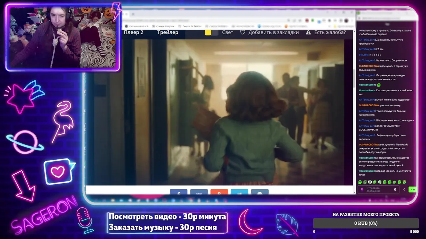Click the browser profile avatar icon
Screen dimensions: 426x239
[x=346, y=21]
